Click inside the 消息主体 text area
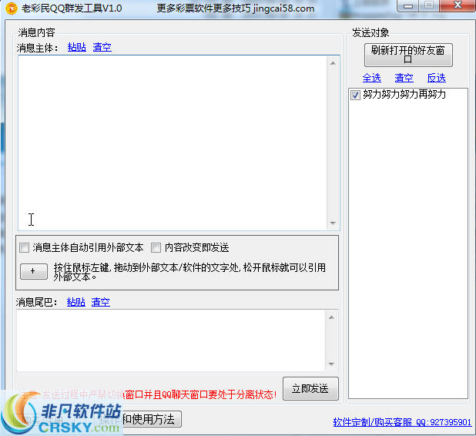The width and height of the screenshot is (476, 436). pos(173,143)
